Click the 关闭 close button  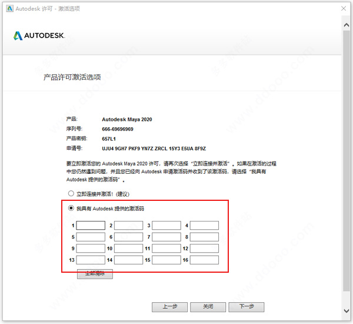(208, 307)
